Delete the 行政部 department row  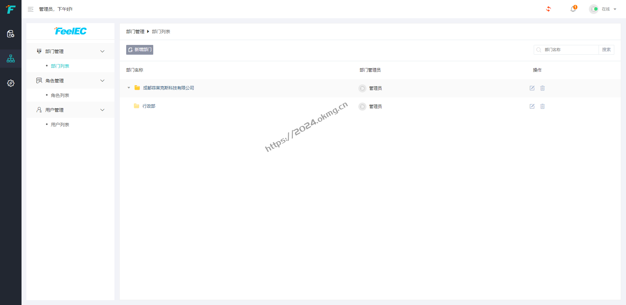[x=543, y=106]
